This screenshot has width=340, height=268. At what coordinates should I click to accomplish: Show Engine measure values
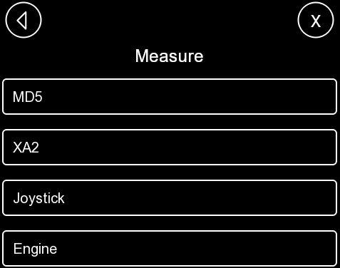[170, 249]
